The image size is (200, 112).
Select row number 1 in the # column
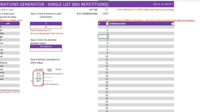click(103, 27)
